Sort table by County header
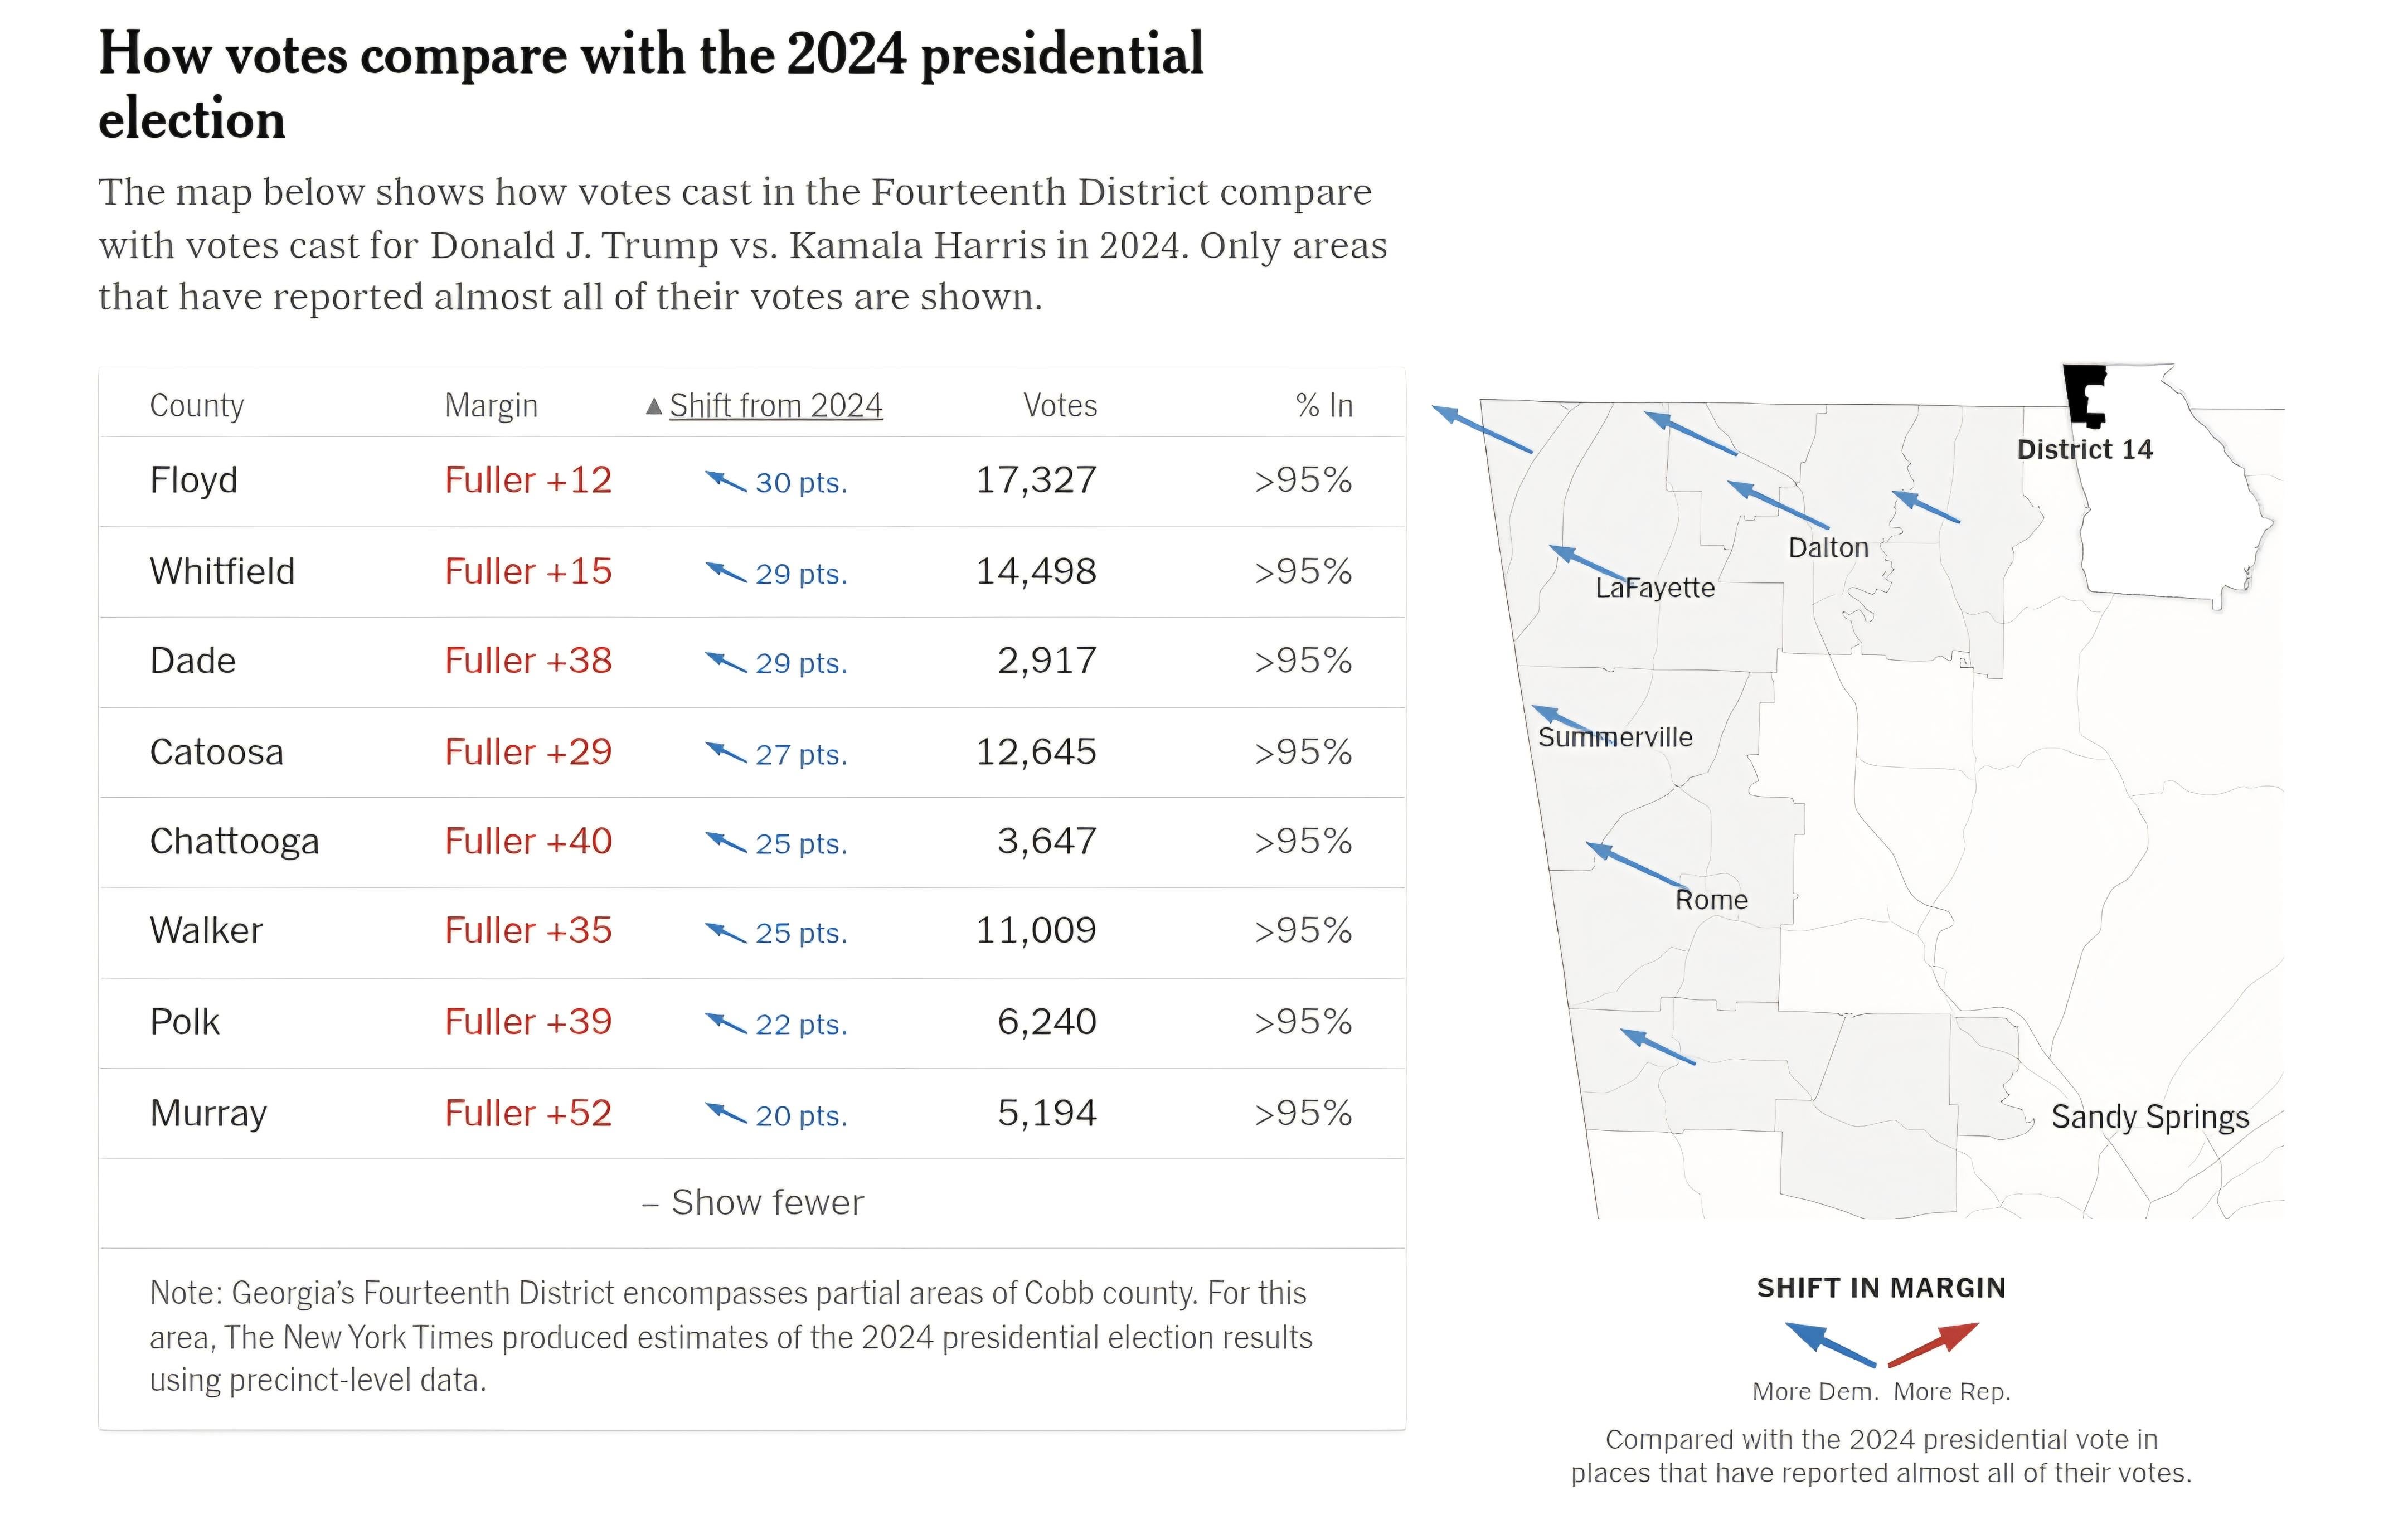The height and width of the screenshot is (1534, 2408). (x=196, y=406)
